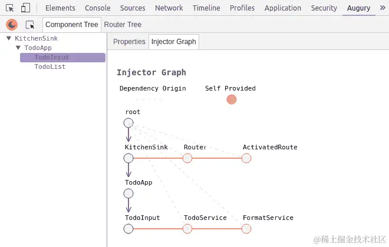Click the 'TodoService' label in the graph
This screenshot has height=247, width=389.
pos(205,218)
